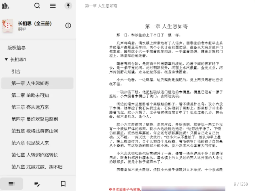Click the 长相思 book cover thumbnail
Viewport: 255px width, 191px height.
coord(7,26)
